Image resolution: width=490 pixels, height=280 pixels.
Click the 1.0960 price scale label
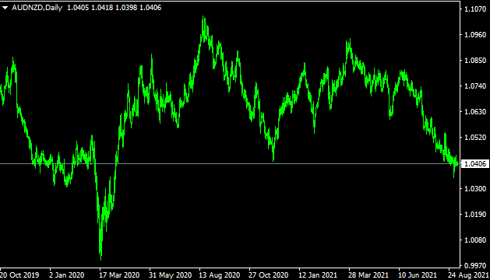pos(475,35)
